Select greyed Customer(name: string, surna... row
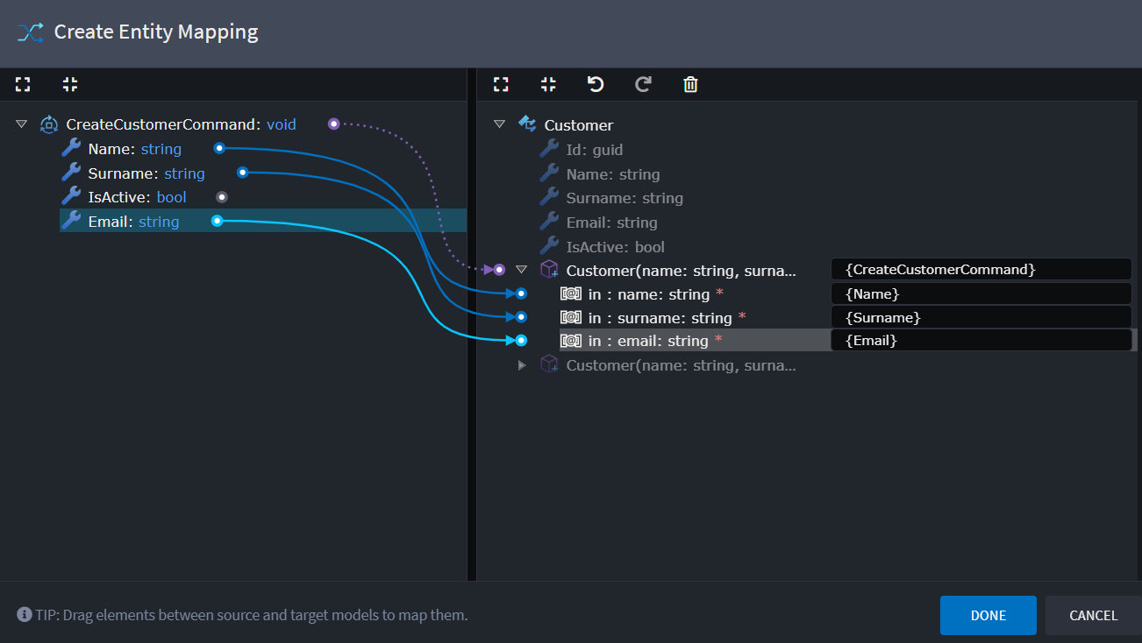 click(682, 365)
